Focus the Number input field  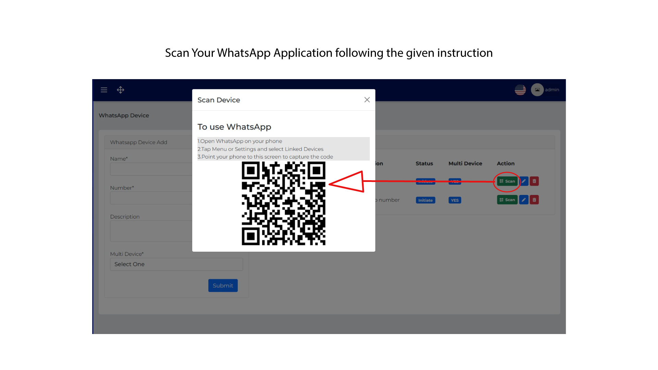(151, 198)
